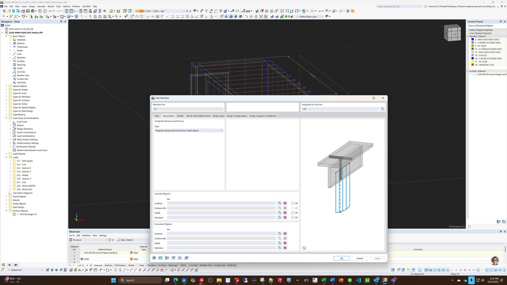Screen dimensions: 507x285
Task: Switch to the Main tab in Edit Member
Action: click(x=157, y=116)
